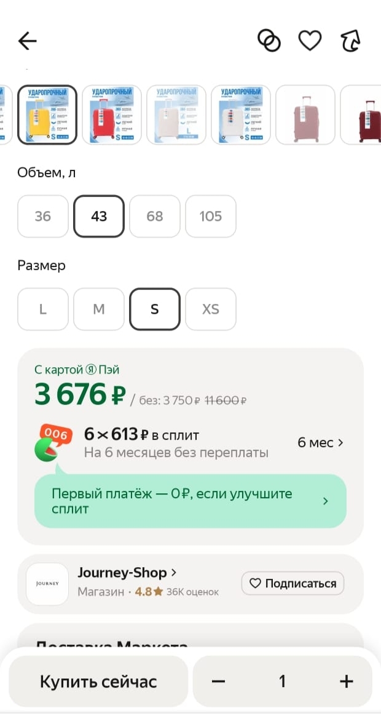Select the 36 liter volume option

click(43, 216)
